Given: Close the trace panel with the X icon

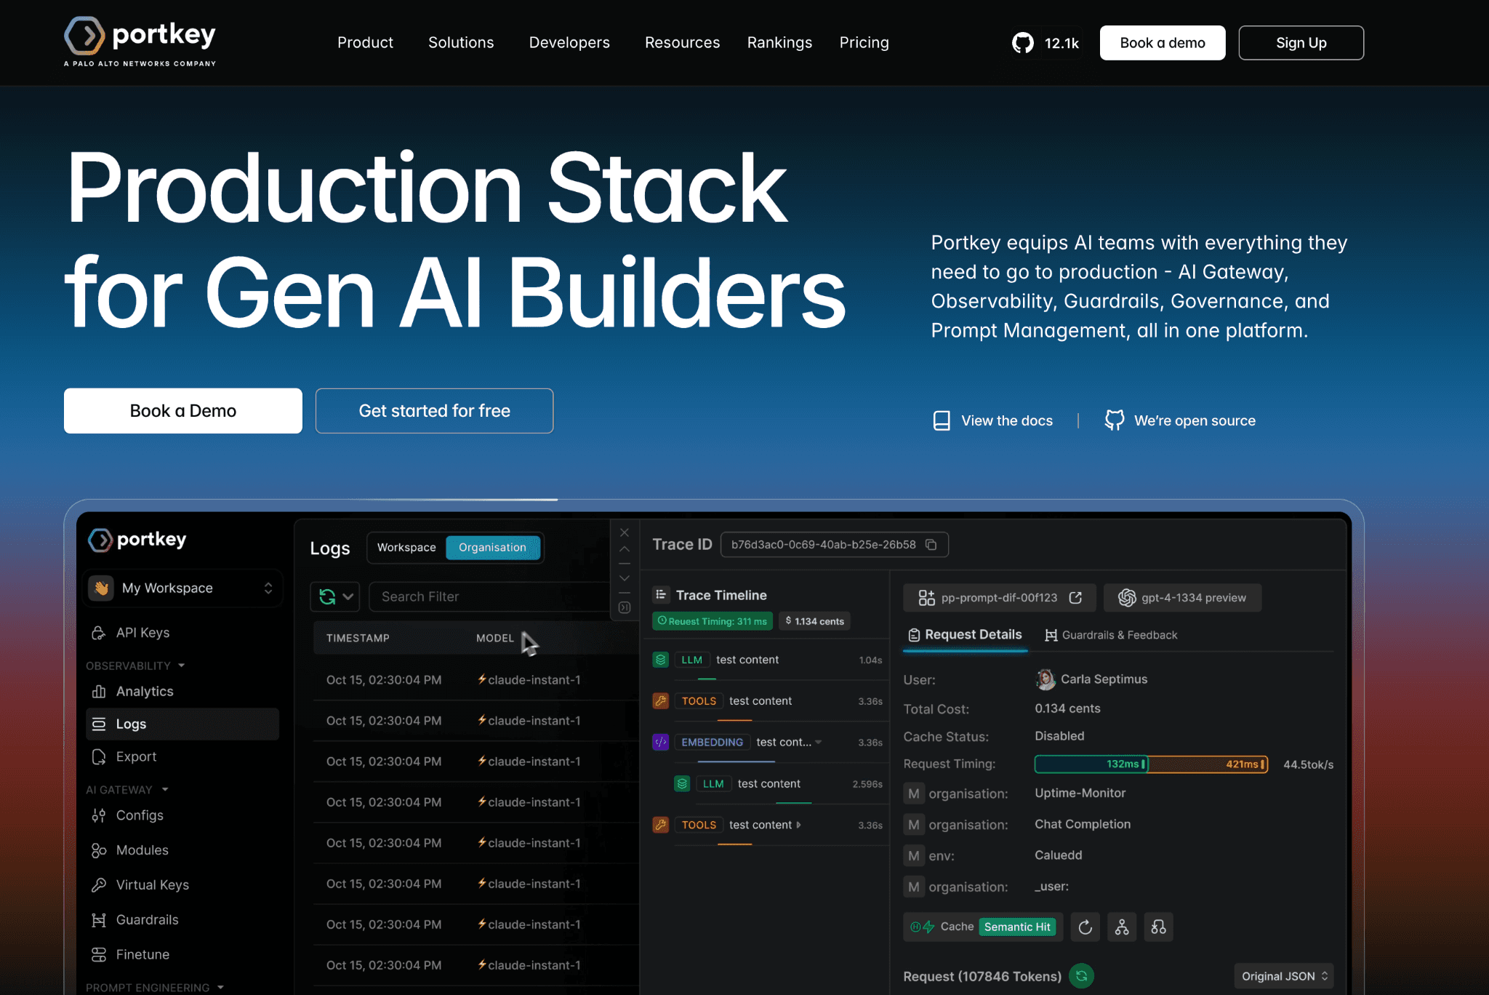Looking at the screenshot, I should coord(625,532).
